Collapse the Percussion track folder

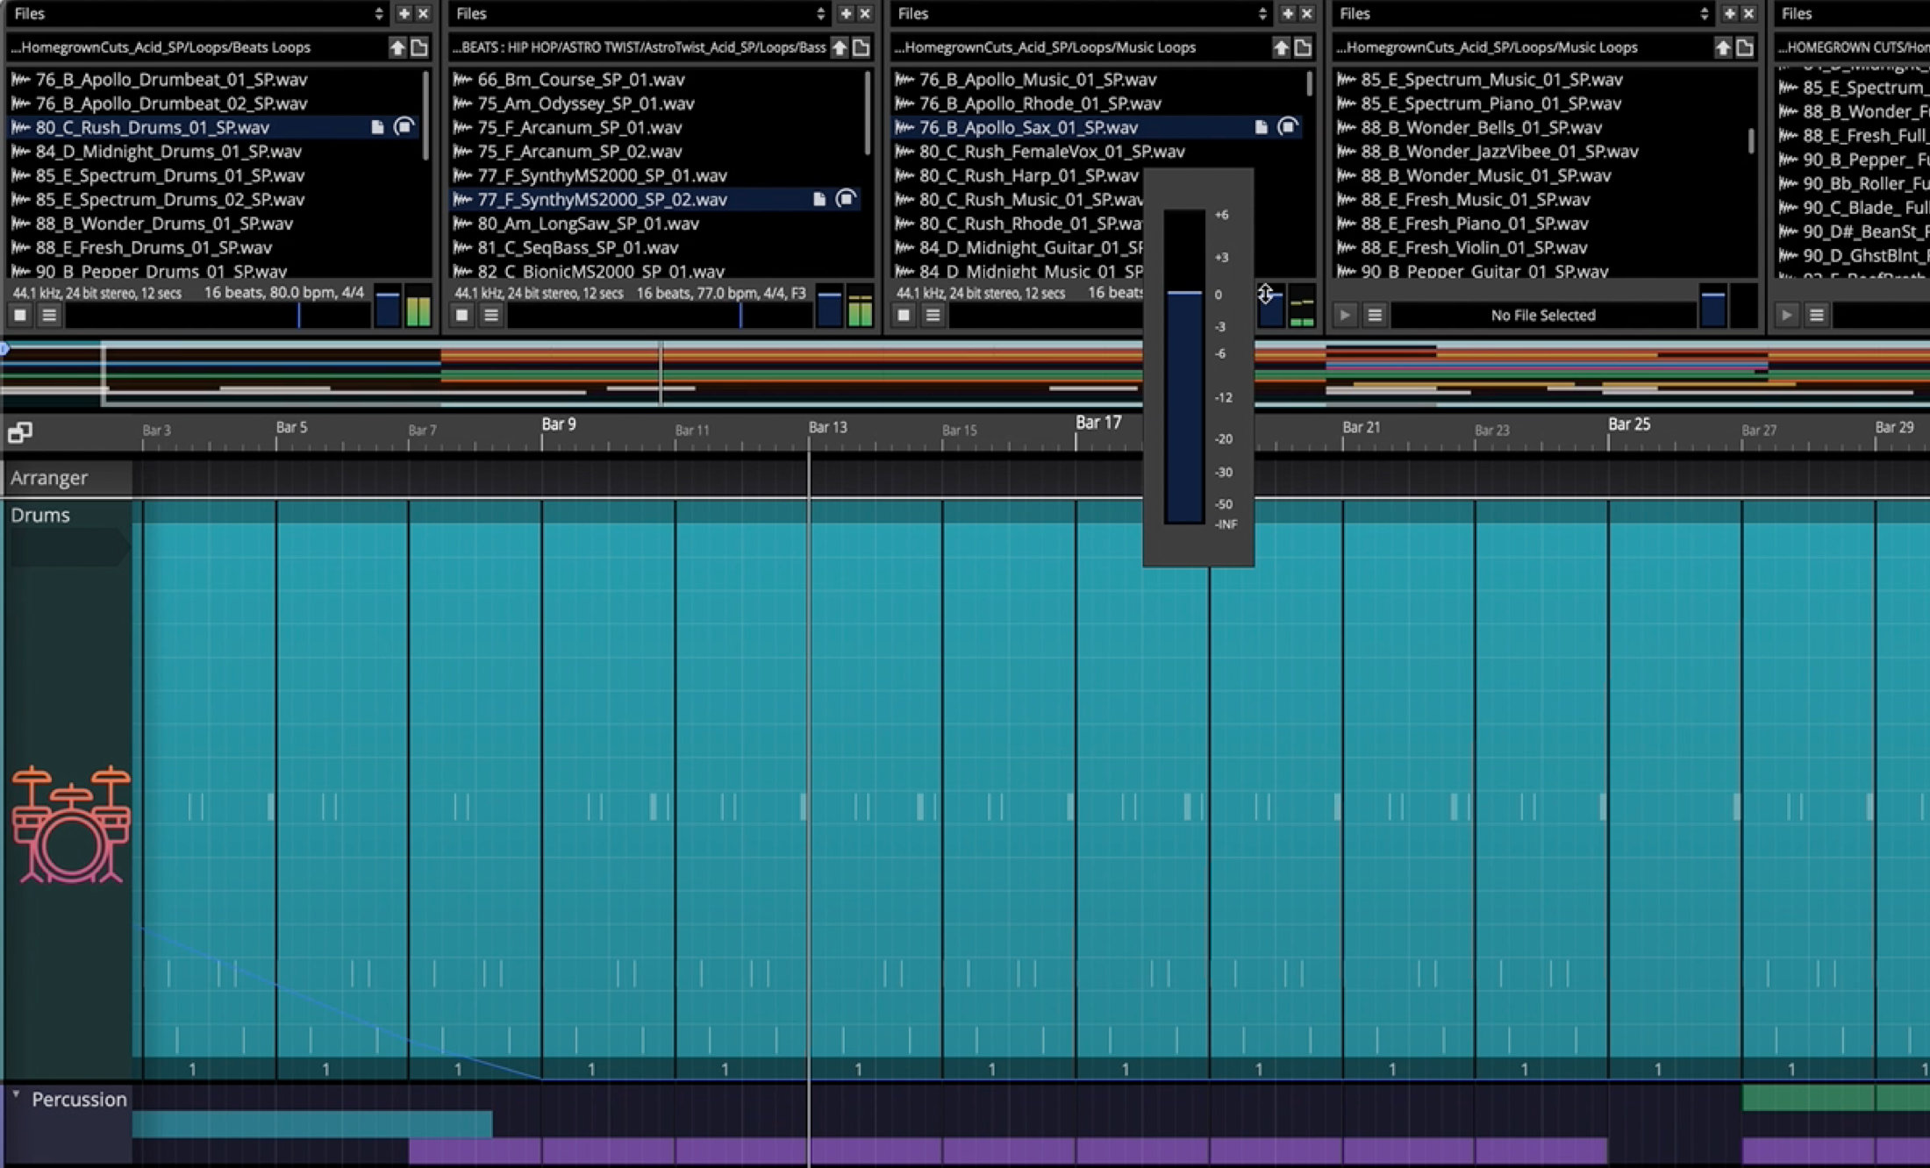[16, 1095]
